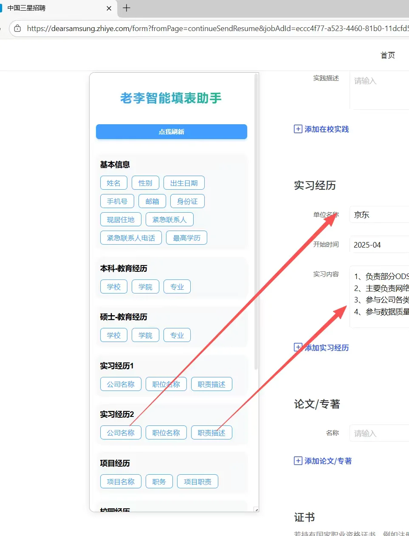Click the 开始时间 field showing 2025-04
The height and width of the screenshot is (536, 409).
click(379, 245)
